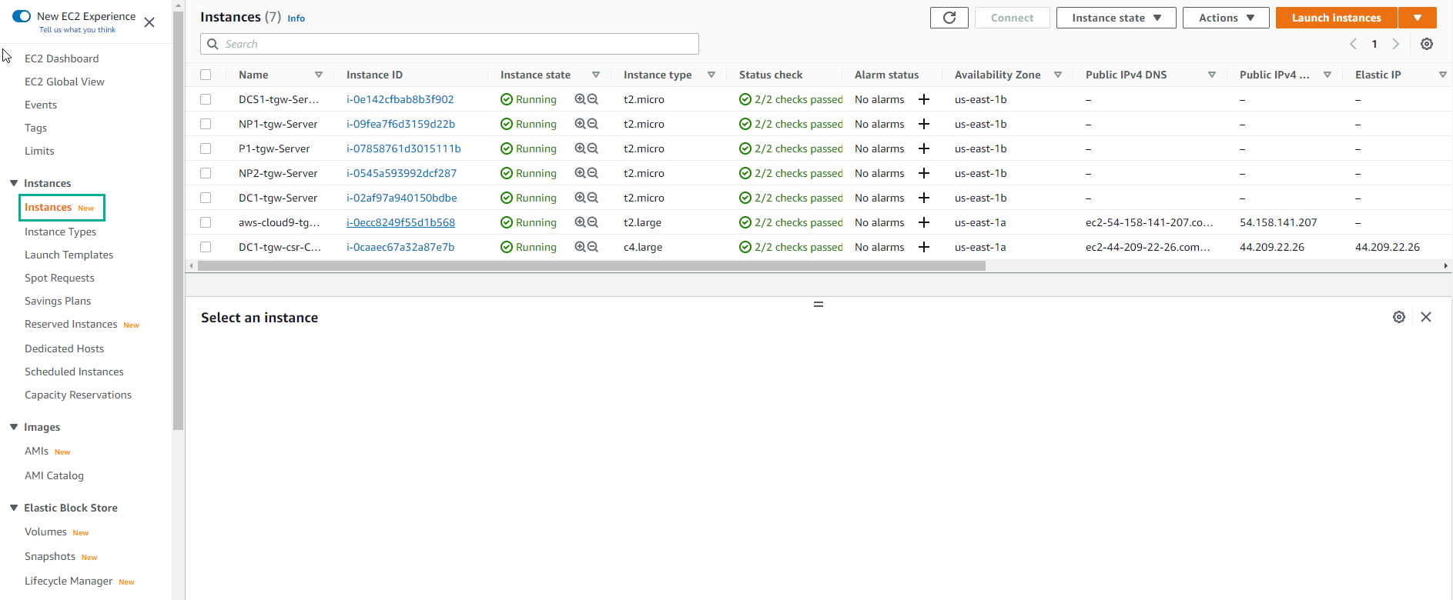Open the Instance state dropdown
Viewport: 1453px width, 600px height.
click(x=1116, y=18)
